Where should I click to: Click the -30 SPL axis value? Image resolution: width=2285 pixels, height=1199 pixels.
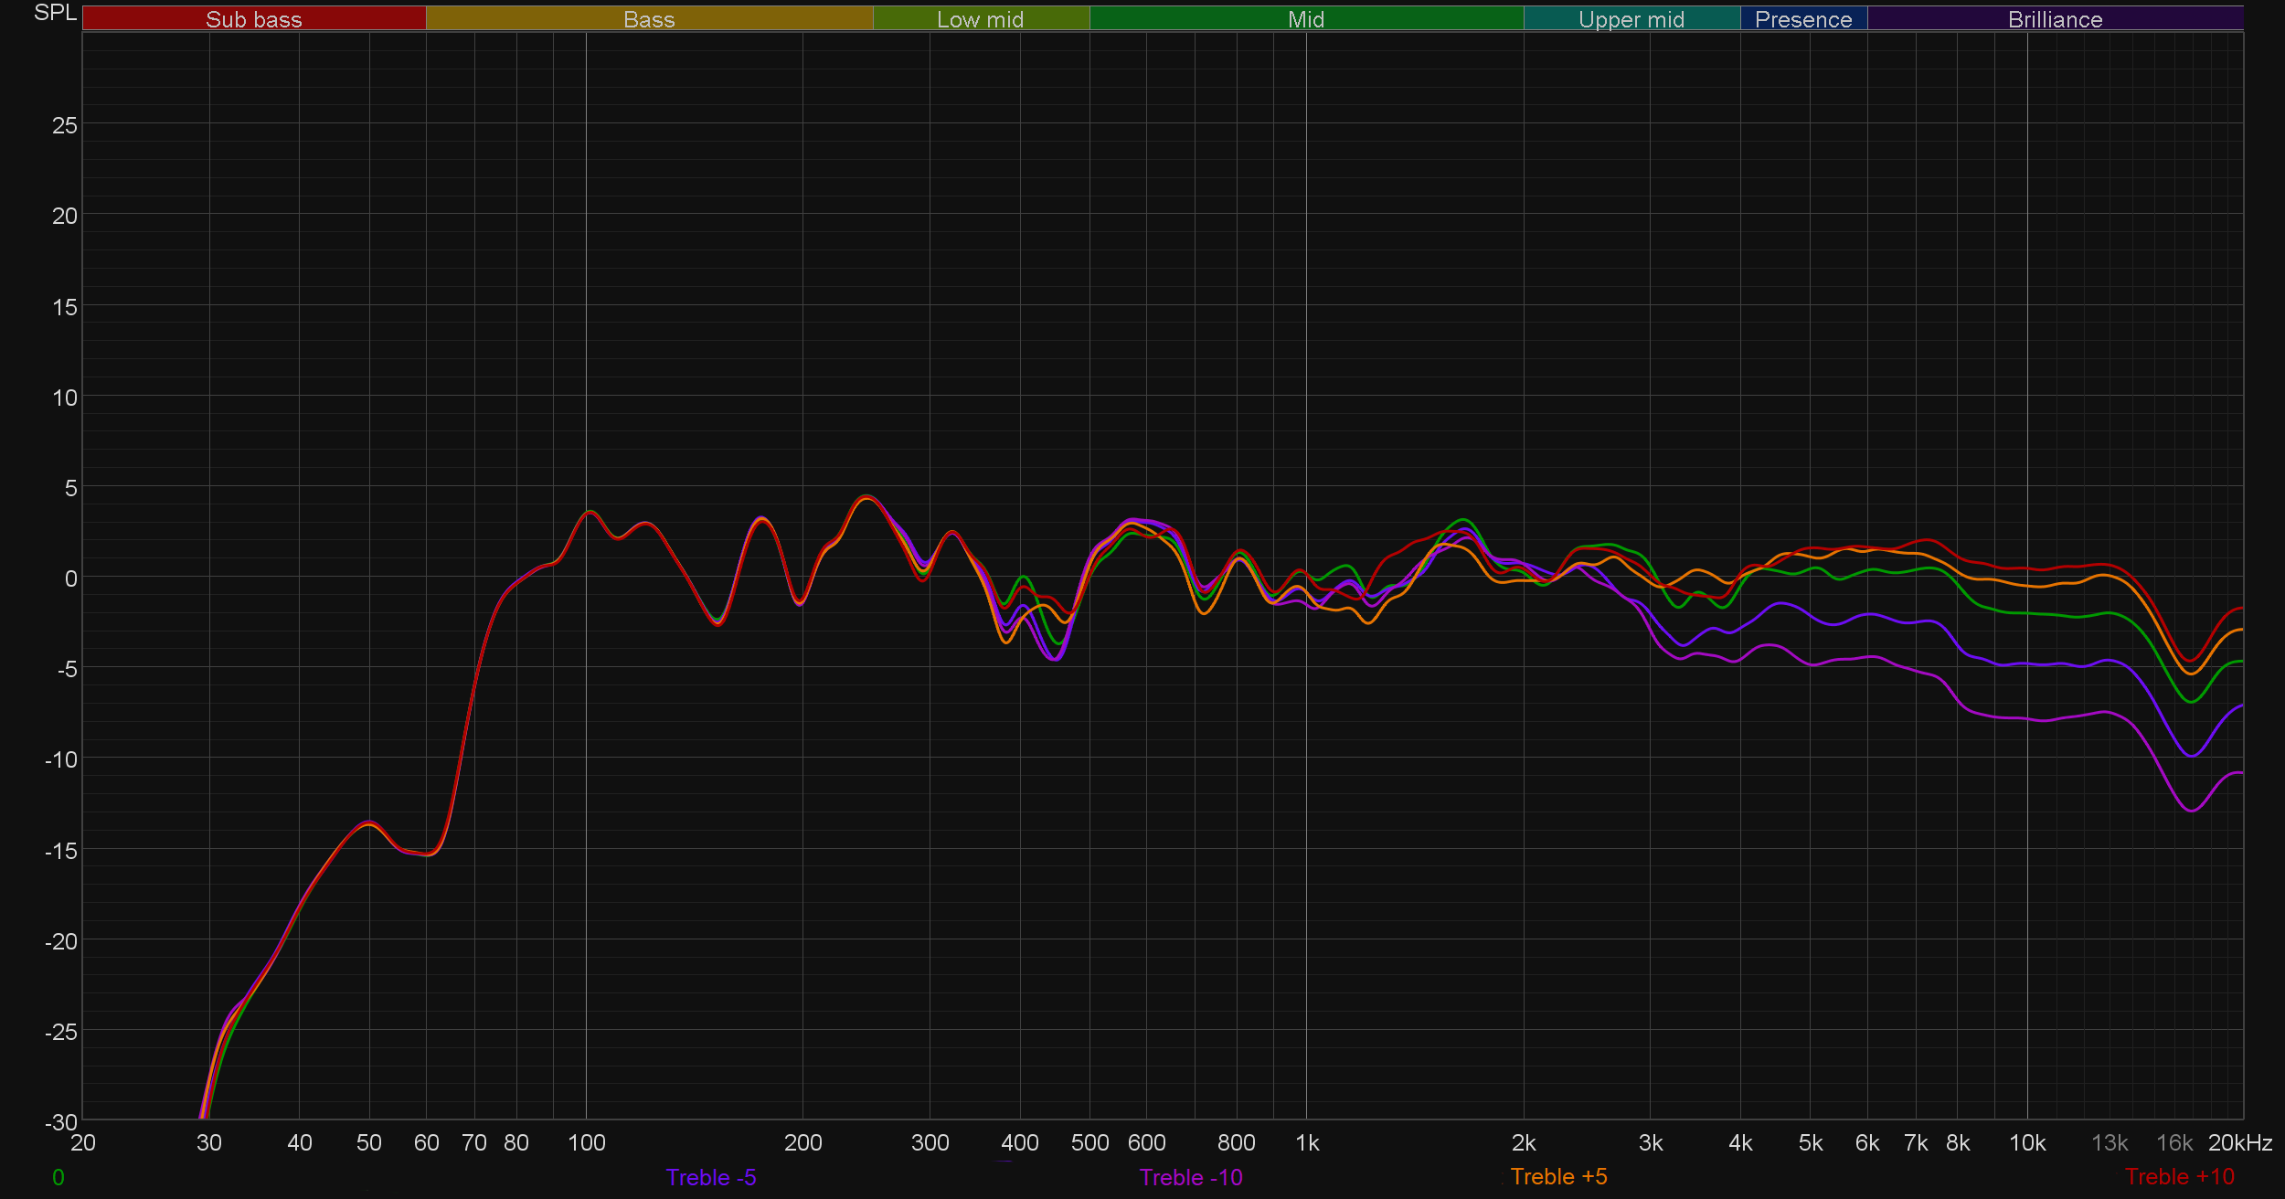pyautogui.click(x=61, y=1121)
